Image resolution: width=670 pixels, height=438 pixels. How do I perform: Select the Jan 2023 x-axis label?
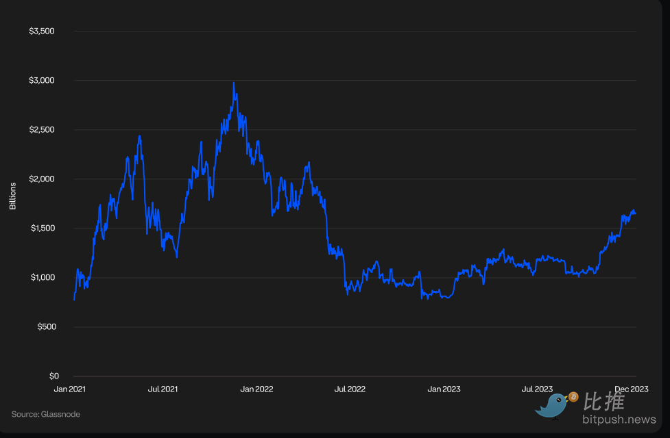444,389
